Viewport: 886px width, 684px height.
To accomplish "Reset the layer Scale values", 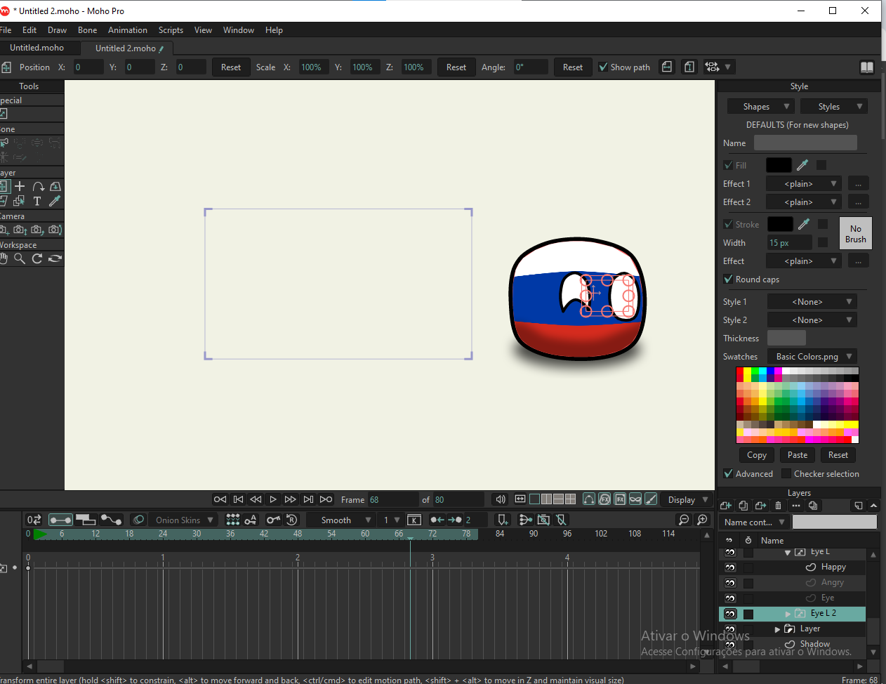I will pyautogui.click(x=456, y=67).
